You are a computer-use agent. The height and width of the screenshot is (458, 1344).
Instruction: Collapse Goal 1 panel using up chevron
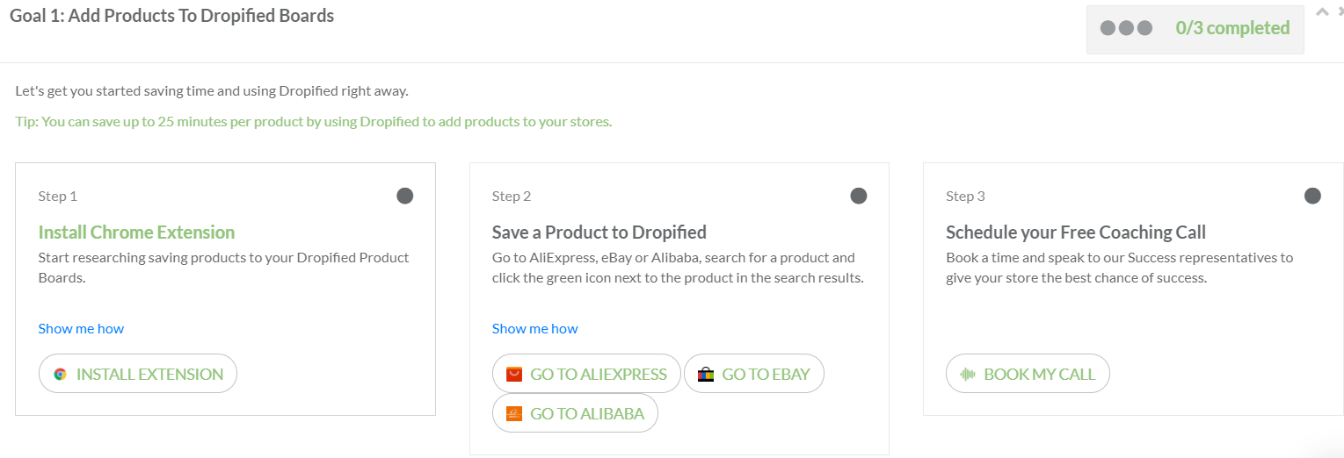click(x=1321, y=12)
